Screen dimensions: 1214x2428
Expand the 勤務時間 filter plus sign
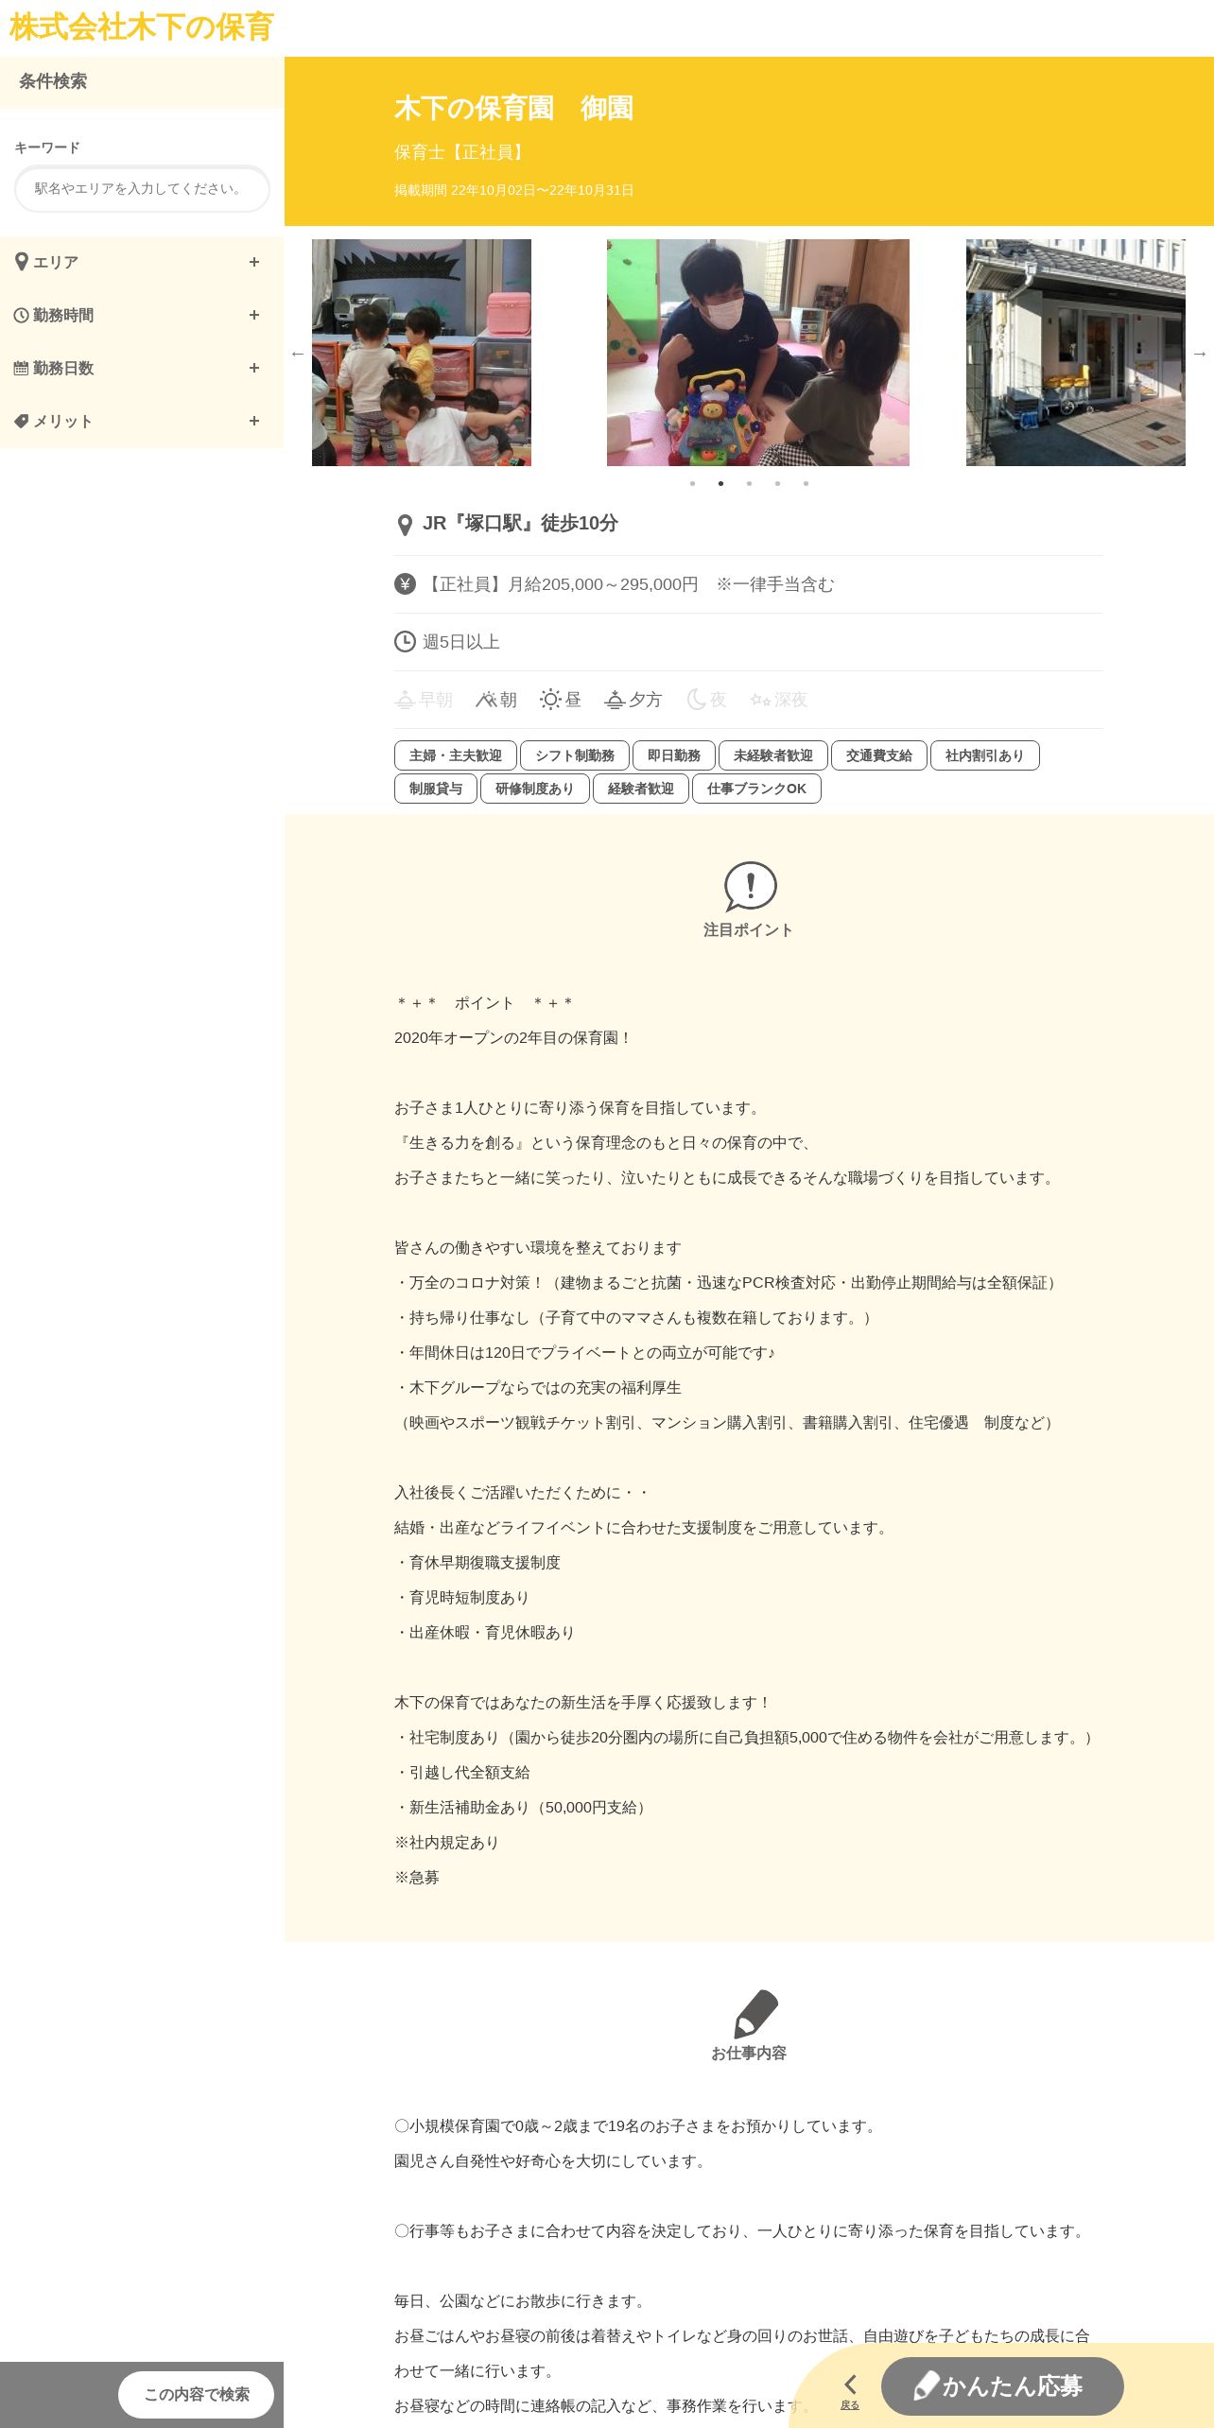click(x=254, y=315)
